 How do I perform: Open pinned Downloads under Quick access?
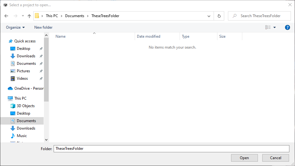[26, 56]
